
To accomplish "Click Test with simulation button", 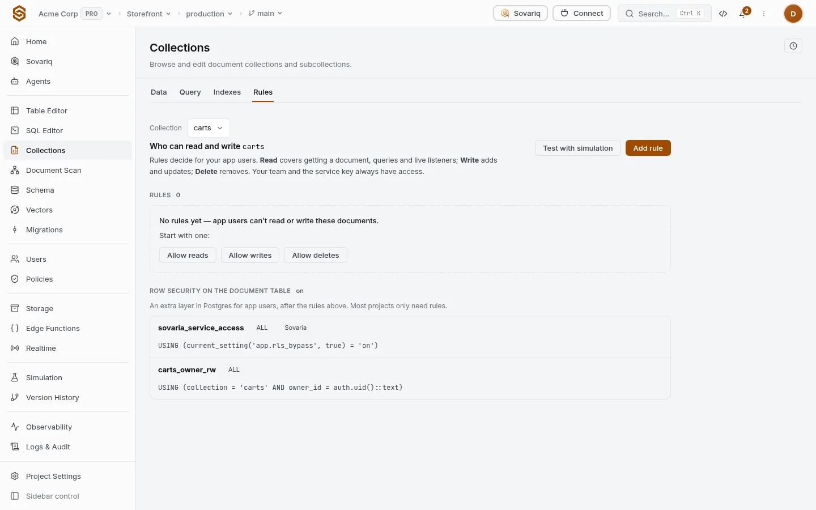I will point(578,148).
